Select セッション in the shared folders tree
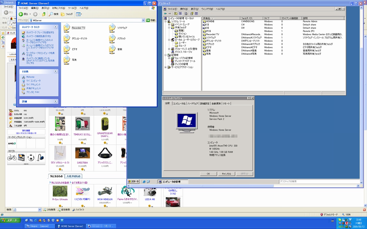This screenshot has height=229, width=367. point(182,34)
